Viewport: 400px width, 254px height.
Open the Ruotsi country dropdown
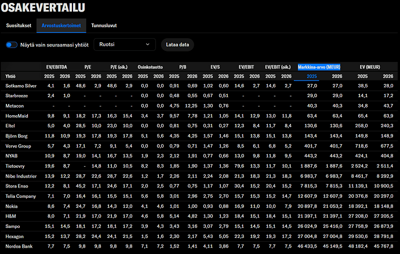tap(125, 45)
